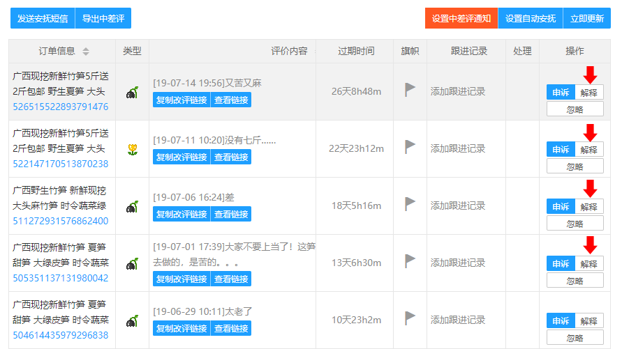
Task: Click review text 太老了
Action: [x=239, y=311]
